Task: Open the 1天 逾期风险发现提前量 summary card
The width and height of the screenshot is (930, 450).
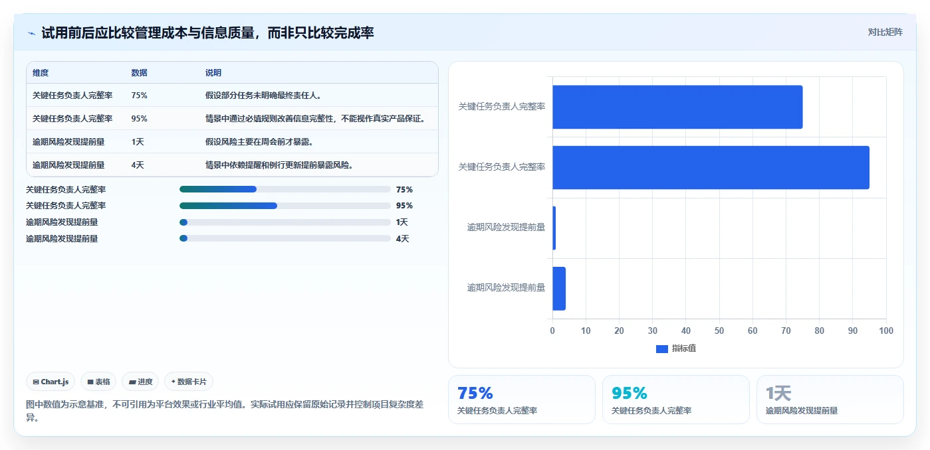Action: [830, 400]
